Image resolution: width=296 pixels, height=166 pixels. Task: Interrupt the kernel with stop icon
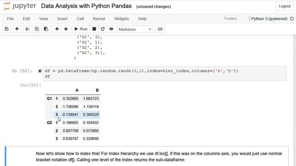pyautogui.click(x=94, y=29)
